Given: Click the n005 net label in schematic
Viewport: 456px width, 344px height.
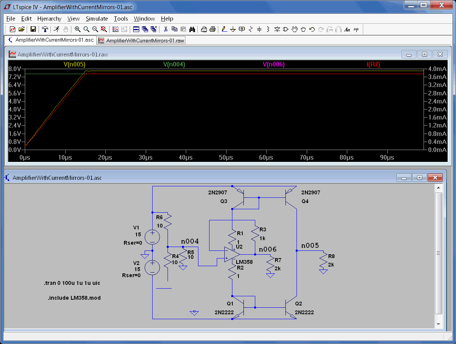Looking at the screenshot, I should tap(310, 245).
